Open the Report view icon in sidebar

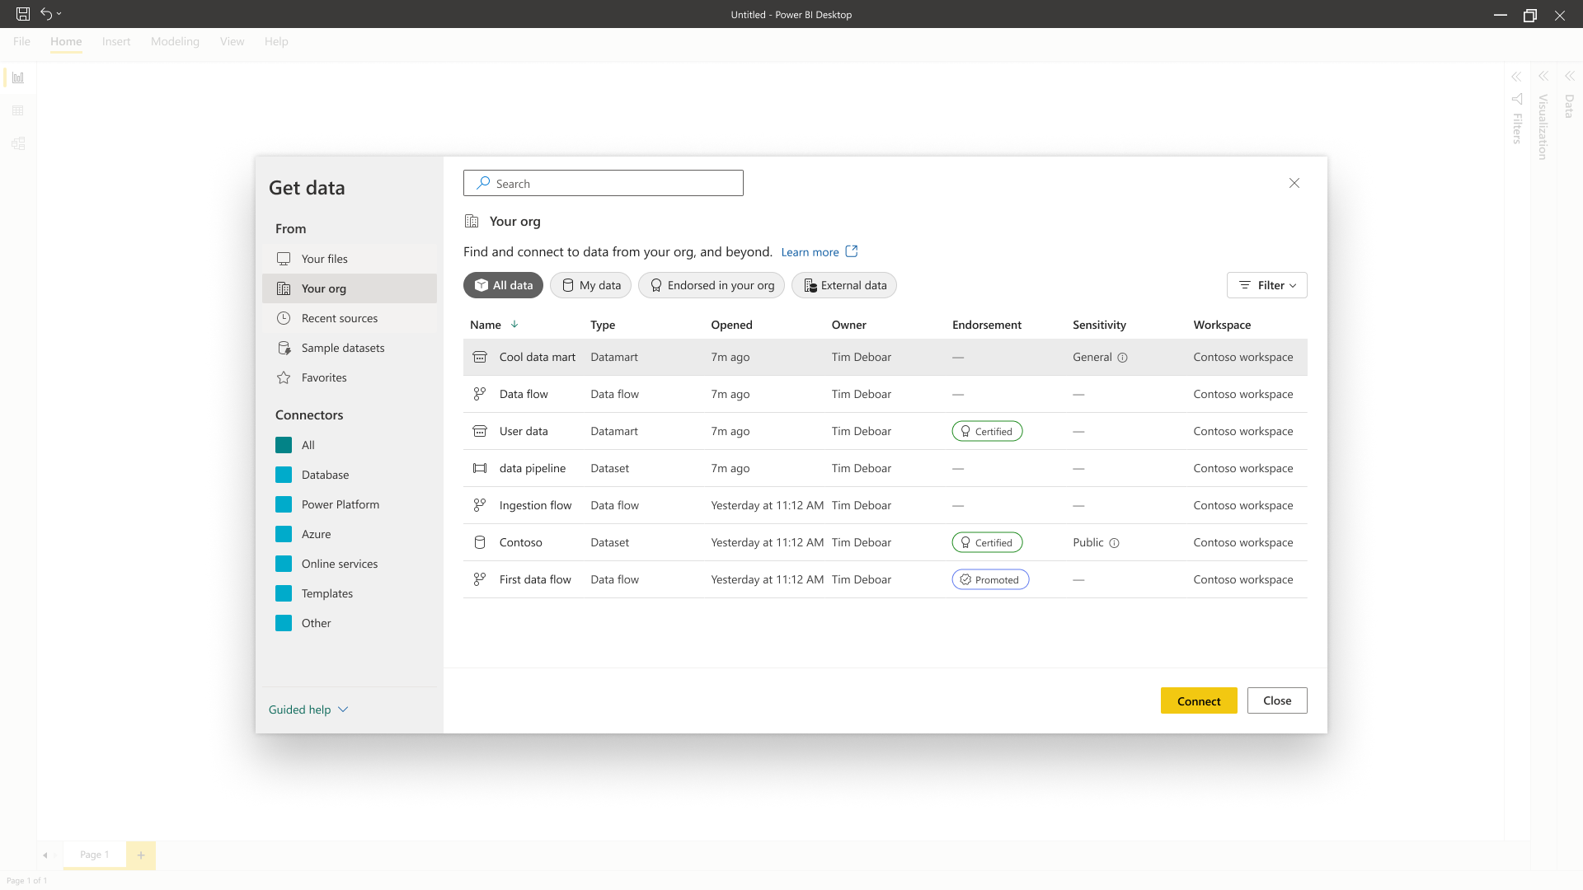[x=18, y=77]
